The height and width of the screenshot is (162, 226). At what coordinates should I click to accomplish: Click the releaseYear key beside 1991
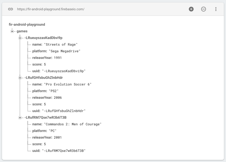(42, 58)
